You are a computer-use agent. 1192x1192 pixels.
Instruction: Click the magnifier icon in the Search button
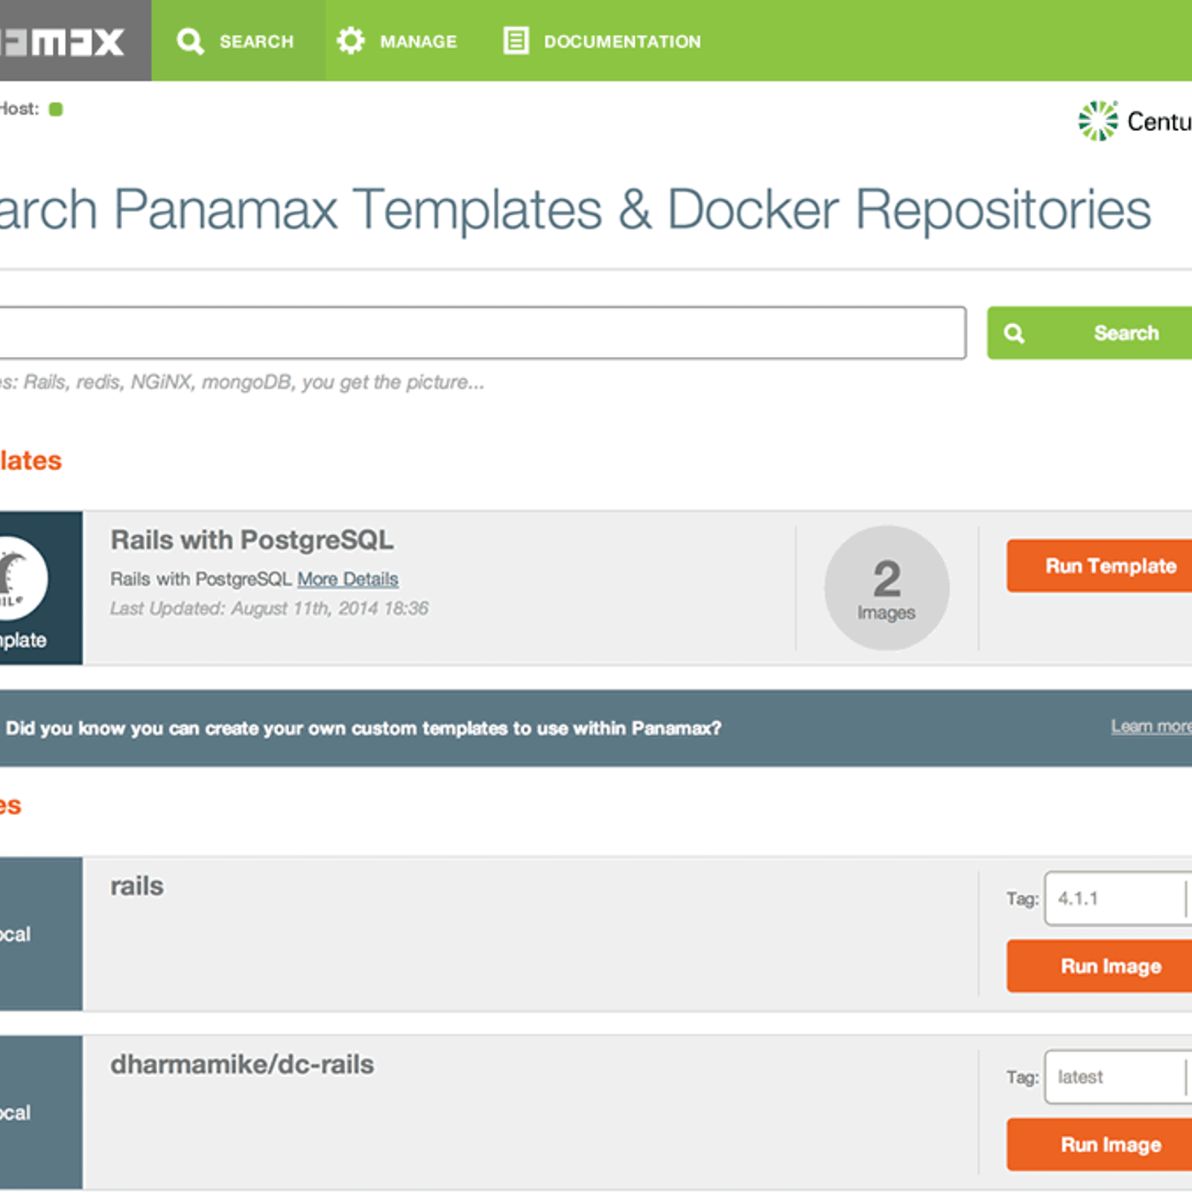[1014, 333]
